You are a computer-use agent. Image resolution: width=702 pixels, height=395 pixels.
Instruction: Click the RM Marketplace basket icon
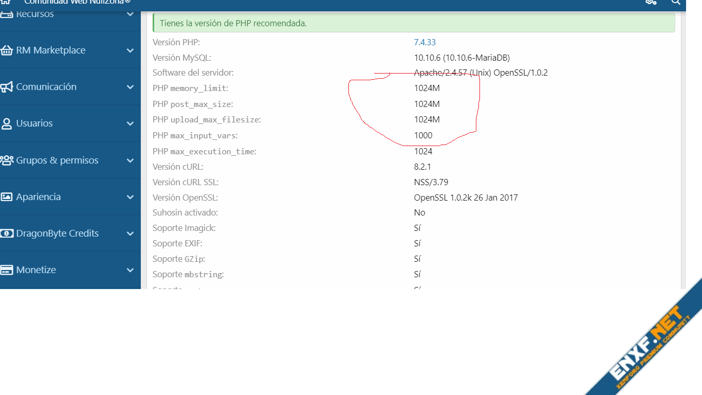[7, 50]
